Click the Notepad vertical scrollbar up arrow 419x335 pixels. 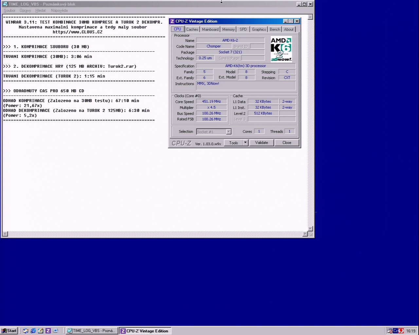click(311, 17)
